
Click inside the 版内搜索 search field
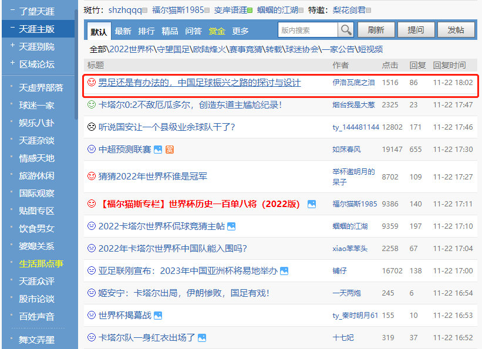click(x=308, y=30)
